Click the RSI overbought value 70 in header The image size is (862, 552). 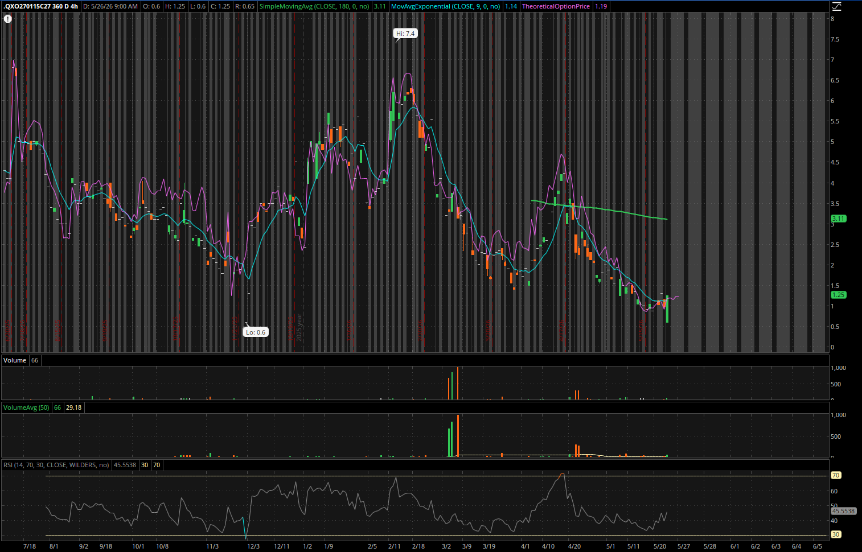coord(157,465)
